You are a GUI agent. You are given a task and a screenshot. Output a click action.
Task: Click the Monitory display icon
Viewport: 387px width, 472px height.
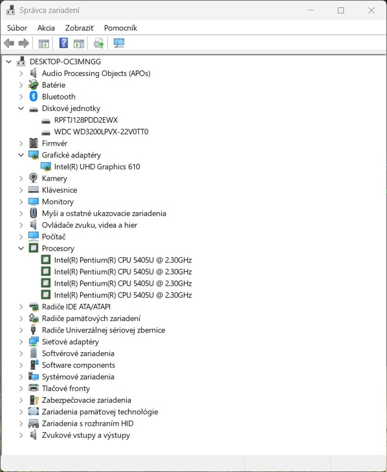tap(33, 202)
